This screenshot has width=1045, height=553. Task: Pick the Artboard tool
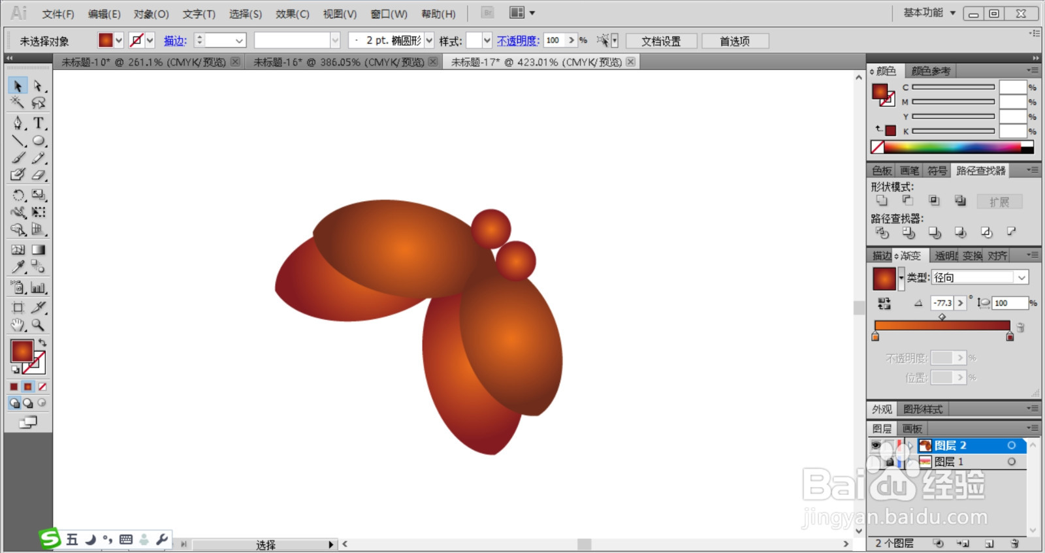18,308
